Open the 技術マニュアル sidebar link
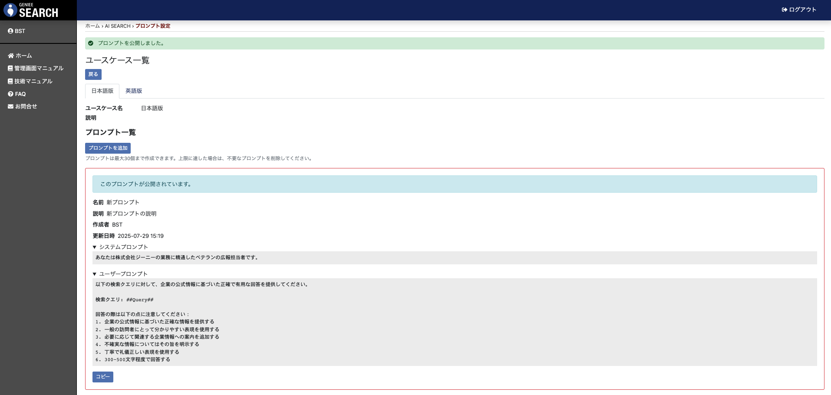This screenshot has width=831, height=395. point(33,82)
